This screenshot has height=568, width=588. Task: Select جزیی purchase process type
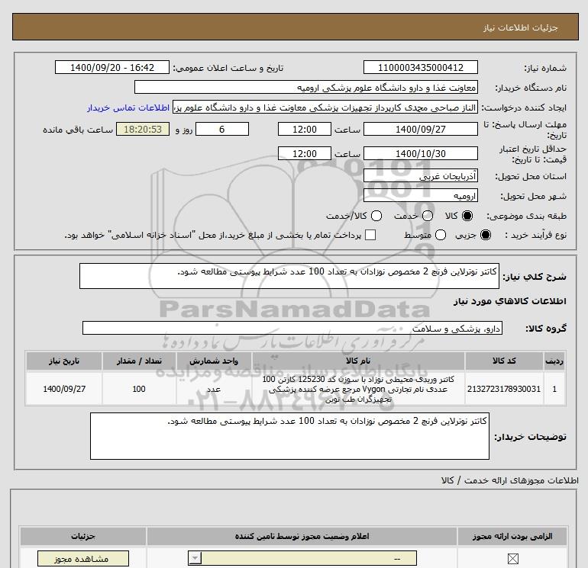pos(486,235)
